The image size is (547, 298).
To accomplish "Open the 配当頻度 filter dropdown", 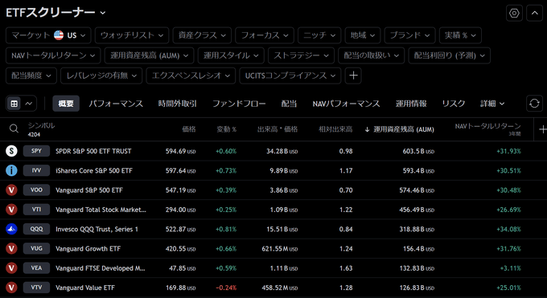I will coord(31,76).
